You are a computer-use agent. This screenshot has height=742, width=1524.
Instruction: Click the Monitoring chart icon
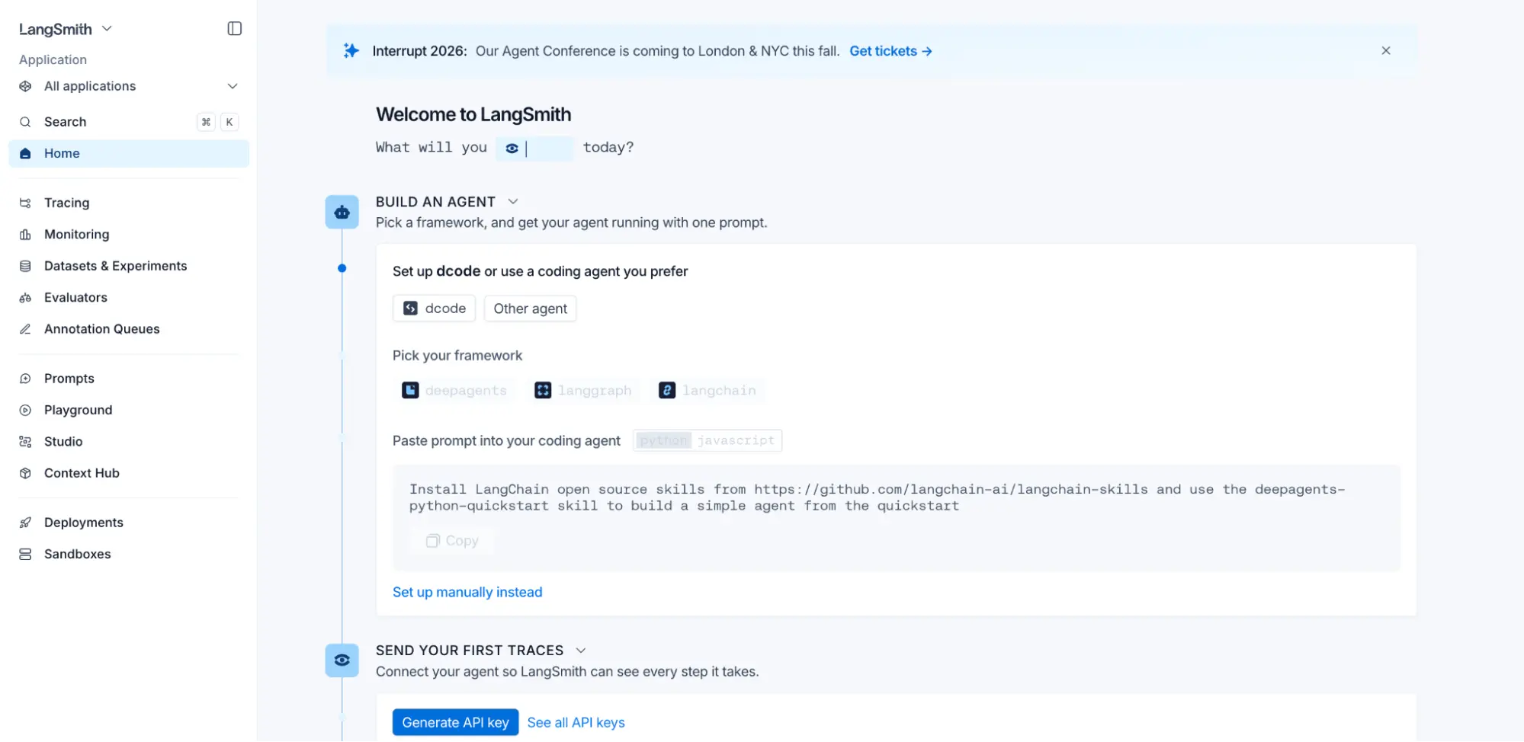[25, 235]
